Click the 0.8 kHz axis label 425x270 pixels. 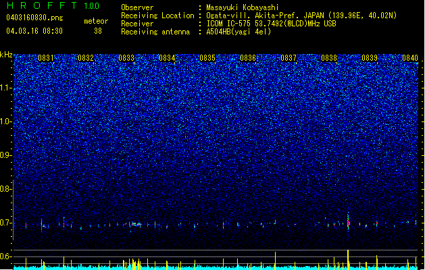pos(6,189)
